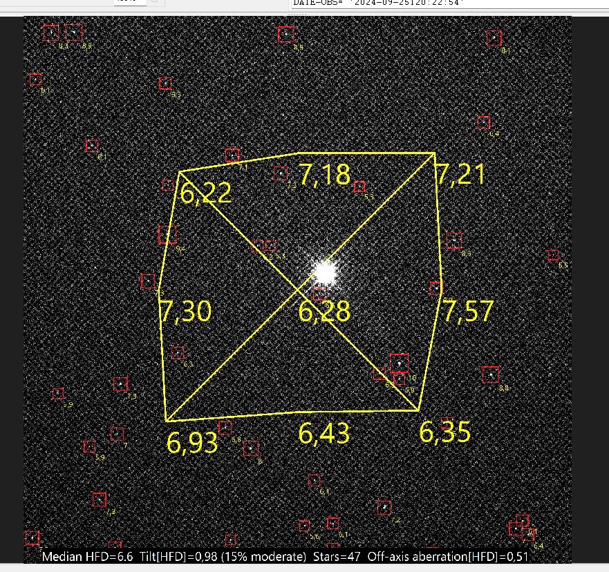The image size is (609, 572).
Task: Click the star box labeled 8,8
Action: coord(491,375)
